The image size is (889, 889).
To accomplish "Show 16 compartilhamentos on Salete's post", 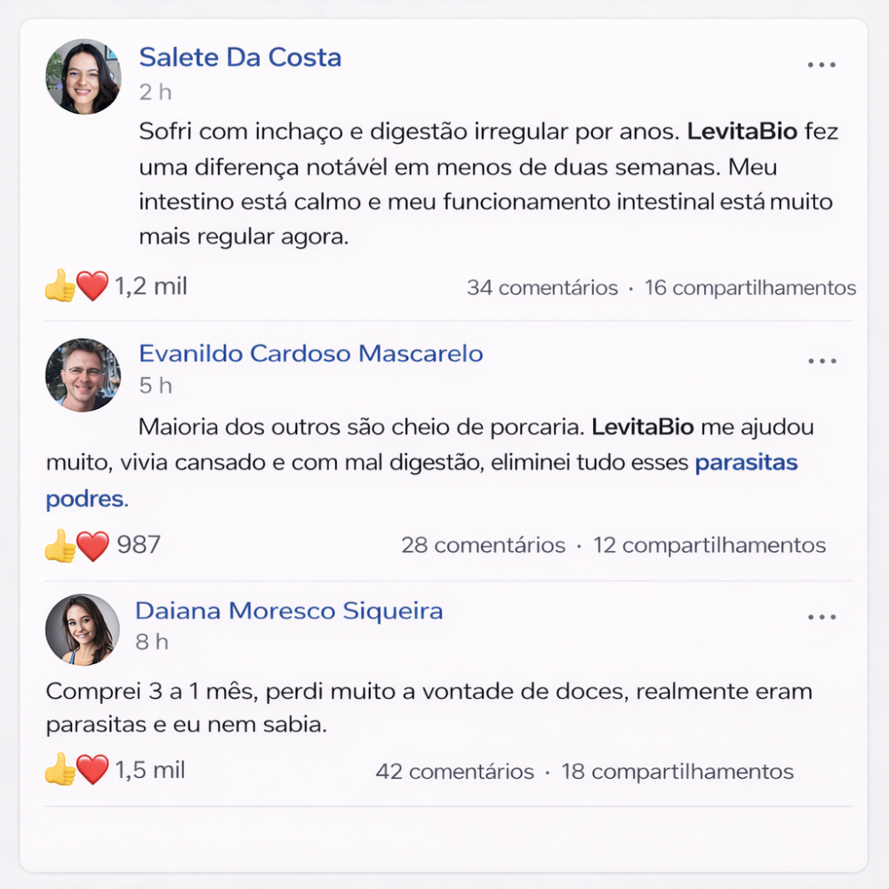I will click(x=750, y=288).
